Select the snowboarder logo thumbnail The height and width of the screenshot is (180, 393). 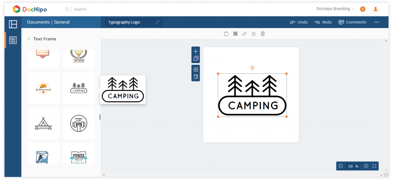(43, 153)
